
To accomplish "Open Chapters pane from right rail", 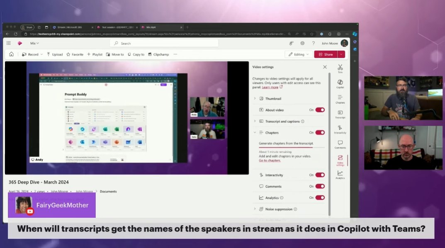I will tap(340, 99).
